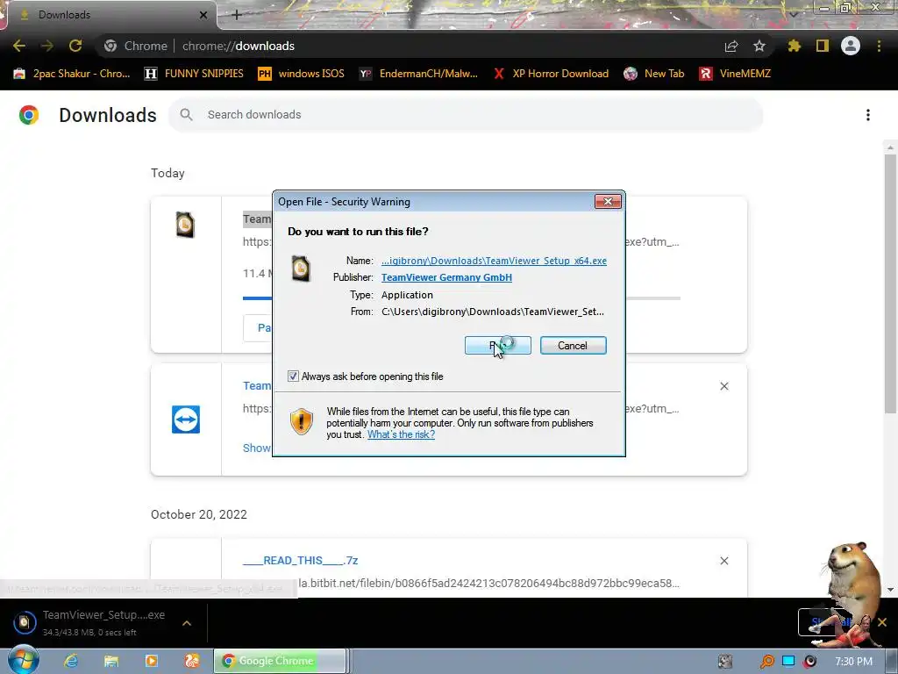The width and height of the screenshot is (898, 674).
Task: Open FUNNY SNIPPIES bookmark
Action: click(194, 74)
